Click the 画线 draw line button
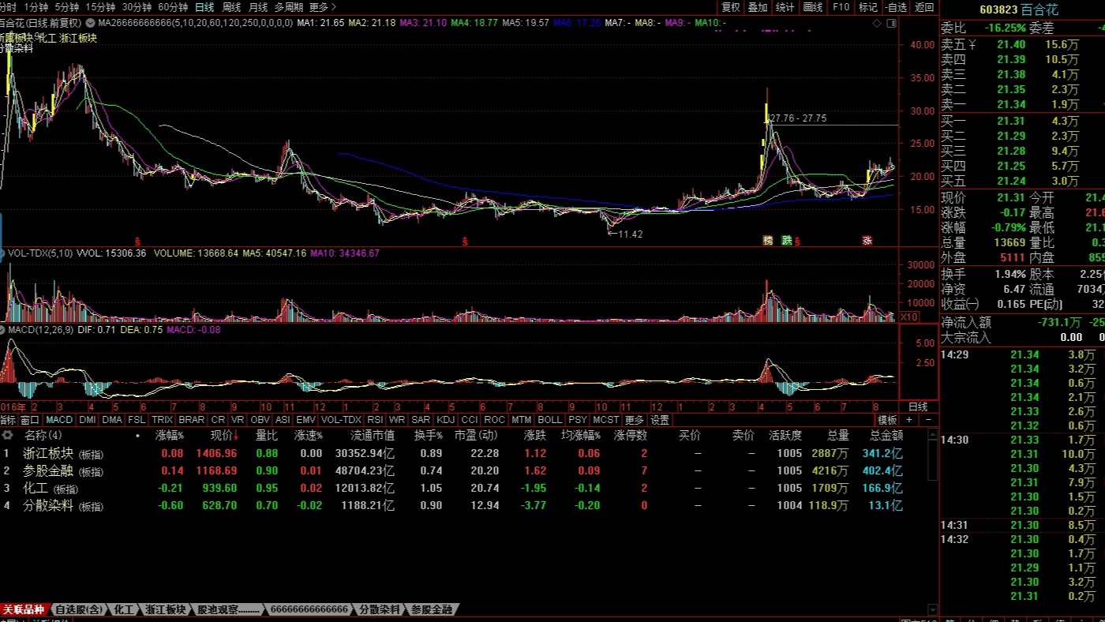Screen dimensions: 1105x622 [813, 7]
